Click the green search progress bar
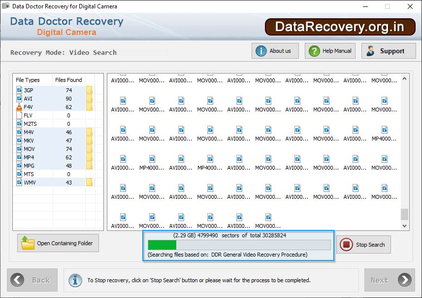422x298 pixels. [x=239, y=245]
